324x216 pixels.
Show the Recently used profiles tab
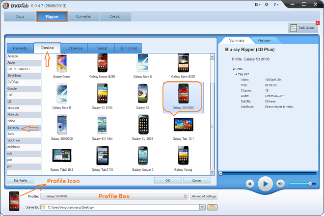tap(20, 48)
